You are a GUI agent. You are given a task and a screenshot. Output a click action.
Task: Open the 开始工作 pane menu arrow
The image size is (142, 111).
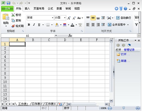(135, 40)
